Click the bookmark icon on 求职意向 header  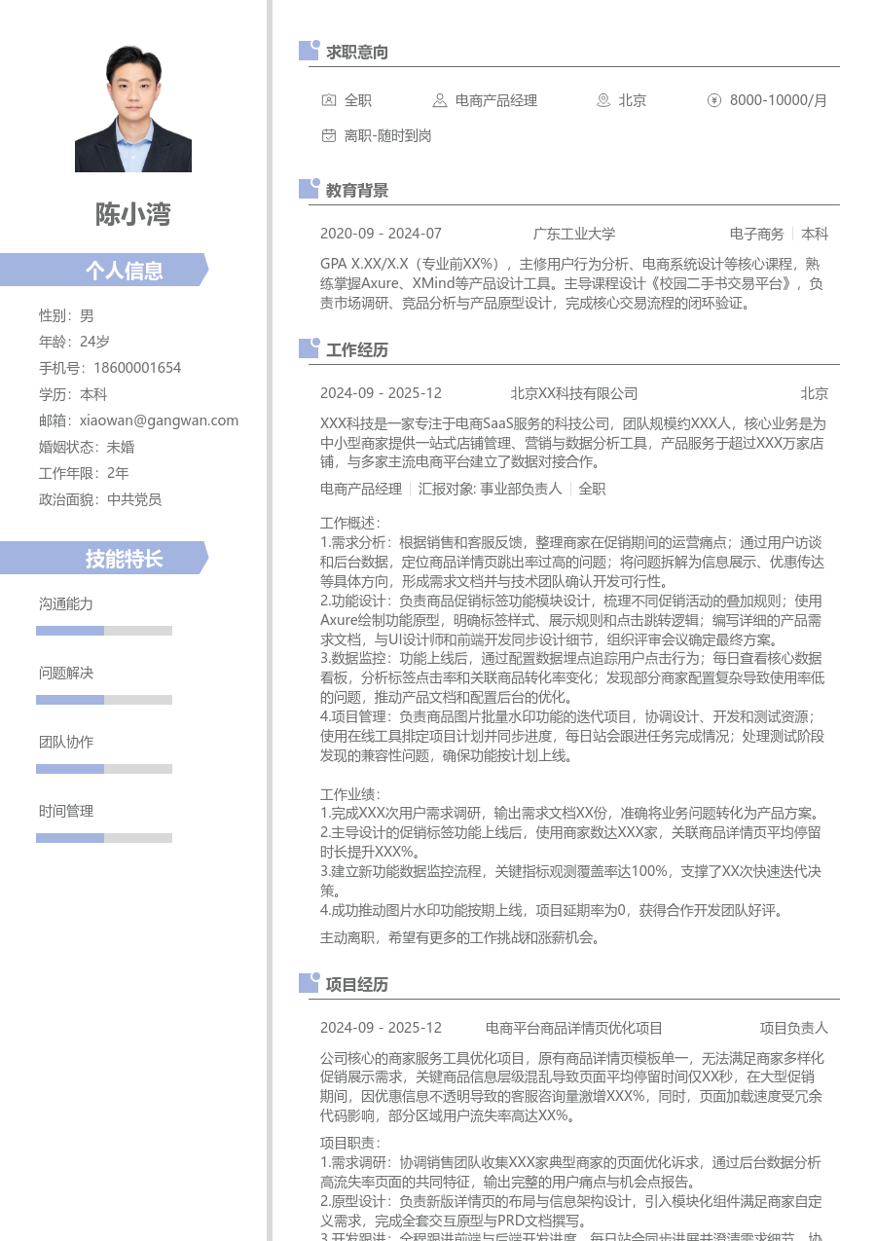coord(307,51)
